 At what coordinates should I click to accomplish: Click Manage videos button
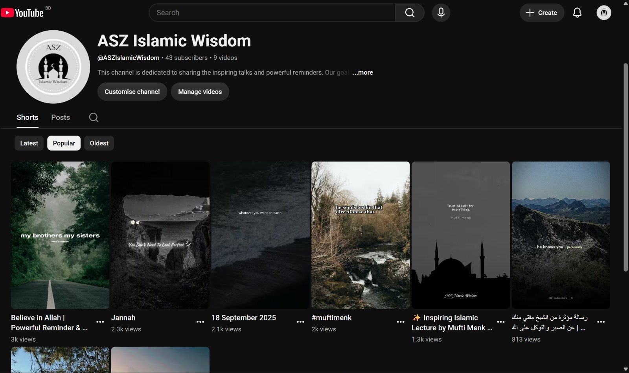200,92
